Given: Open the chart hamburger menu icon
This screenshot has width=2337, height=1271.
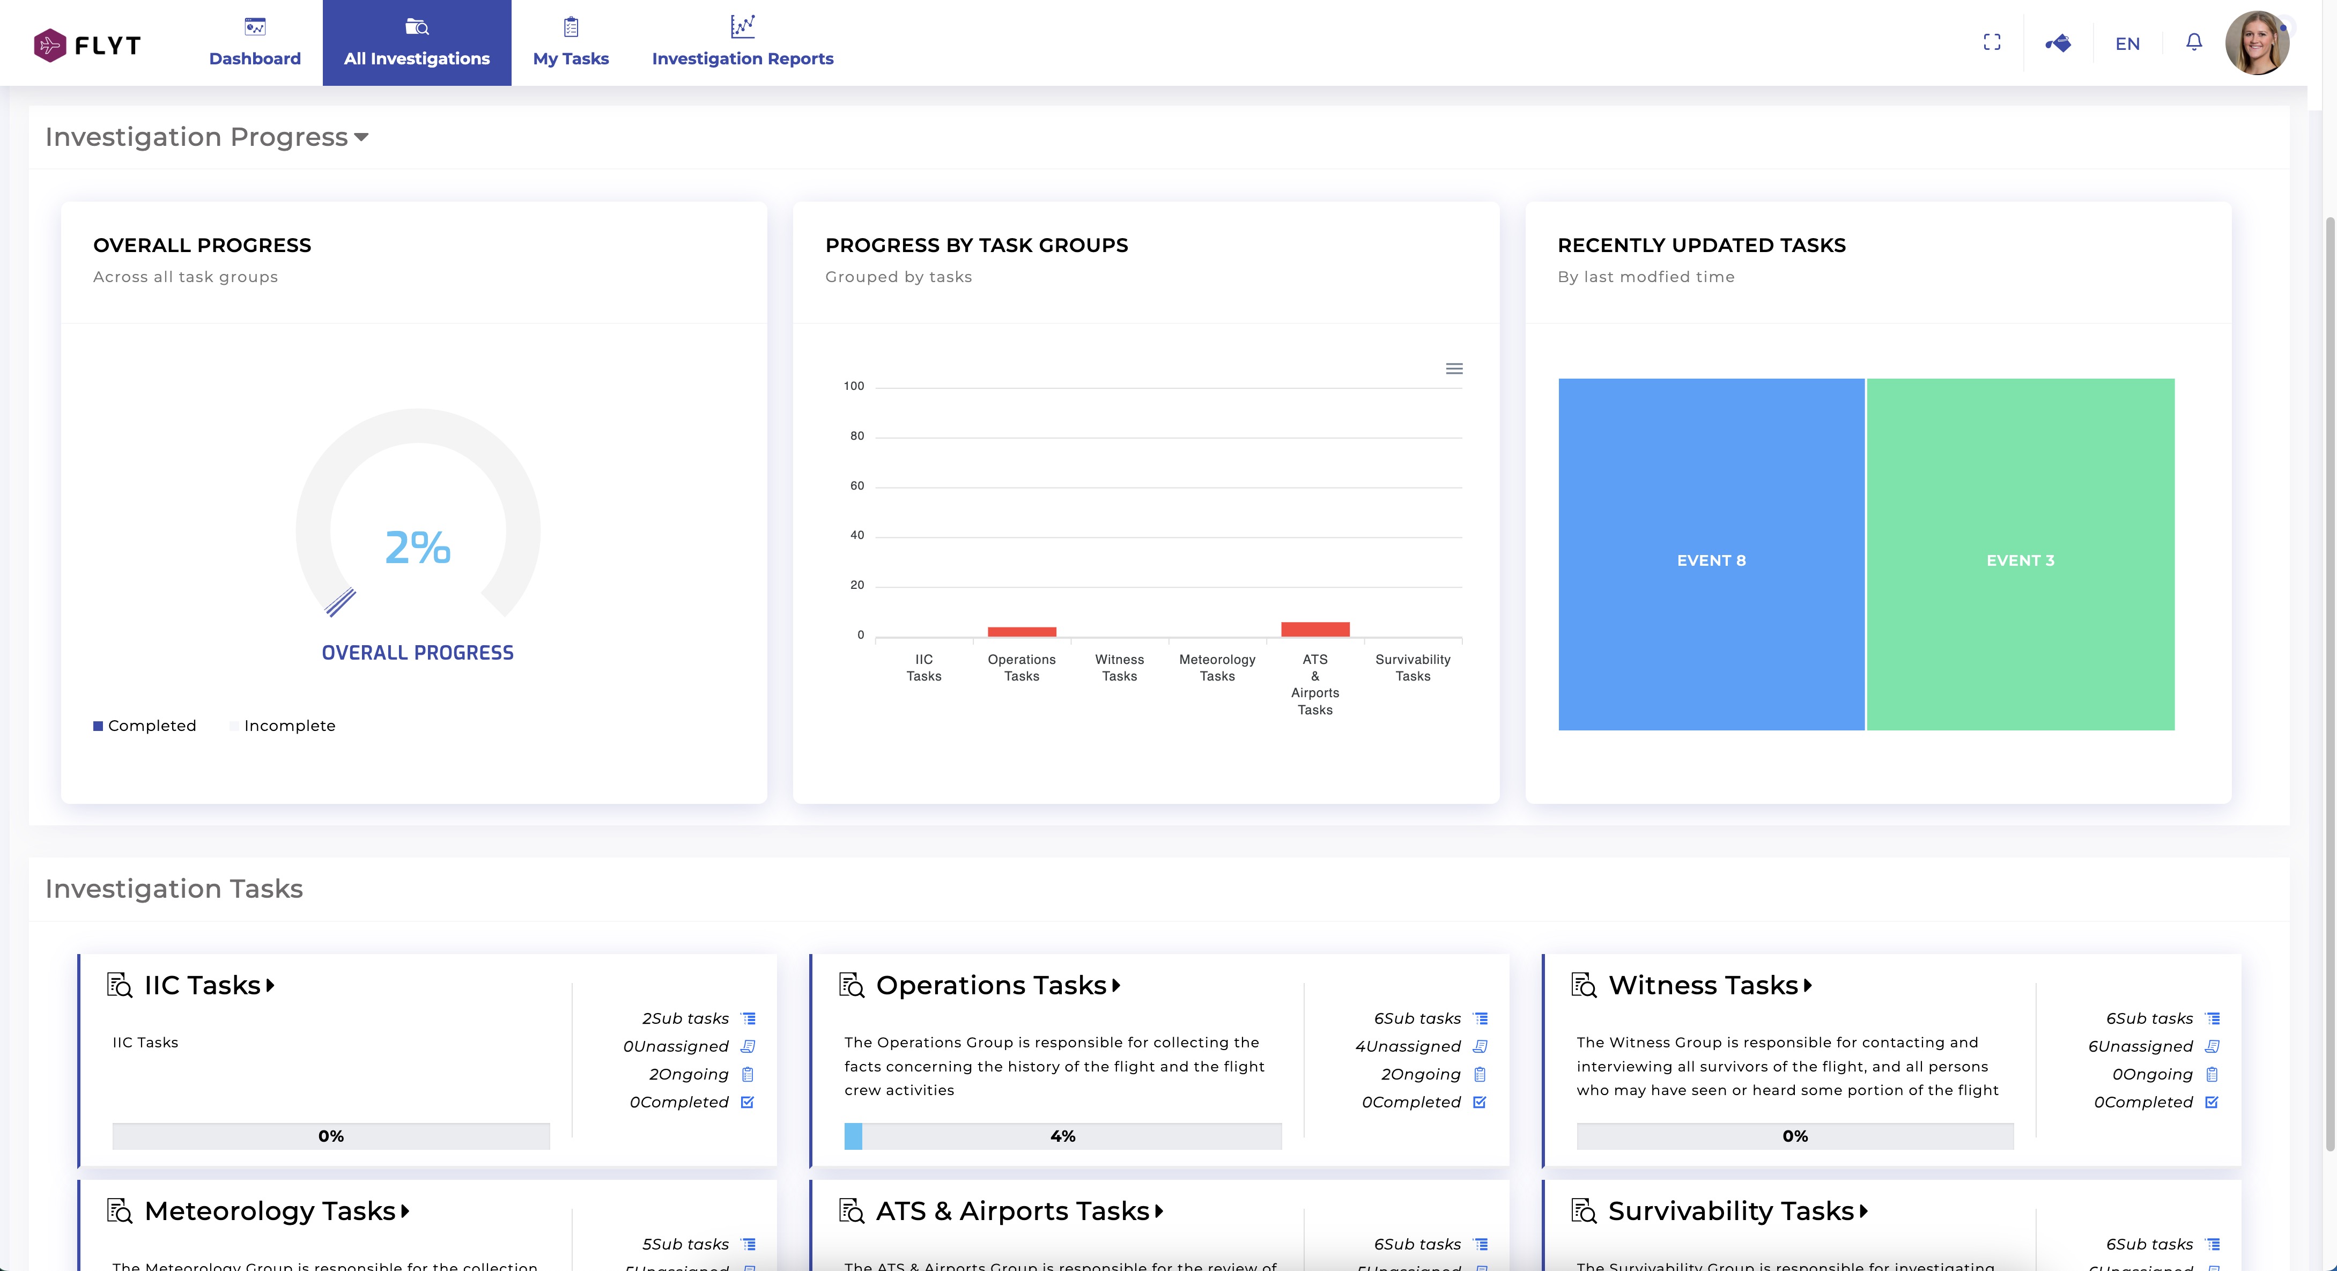Looking at the screenshot, I should coord(1453,368).
